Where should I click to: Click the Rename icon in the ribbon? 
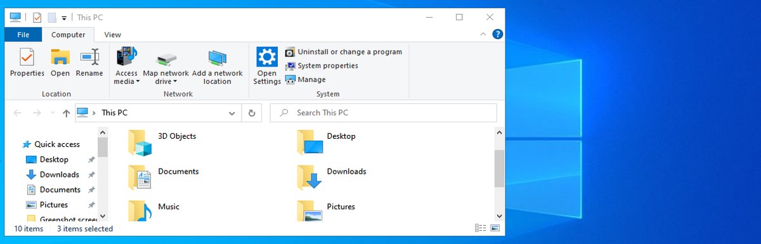coord(89,58)
